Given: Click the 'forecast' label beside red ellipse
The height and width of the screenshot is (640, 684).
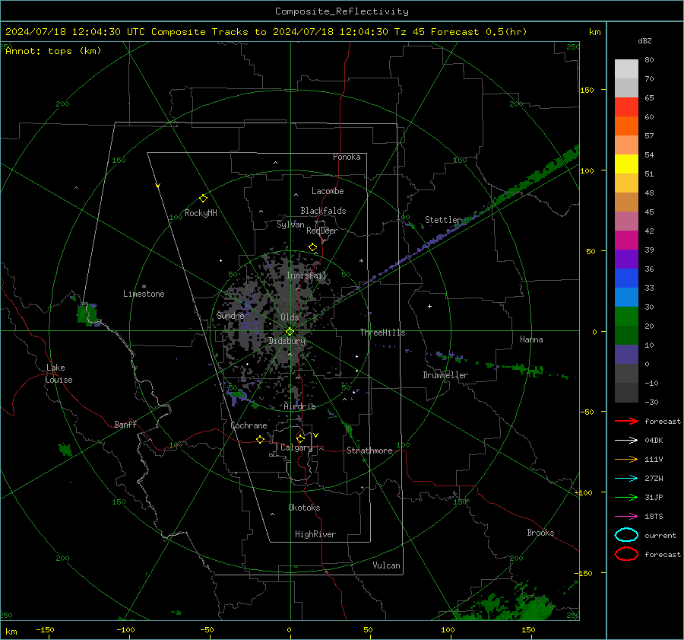Looking at the screenshot, I should tap(663, 554).
